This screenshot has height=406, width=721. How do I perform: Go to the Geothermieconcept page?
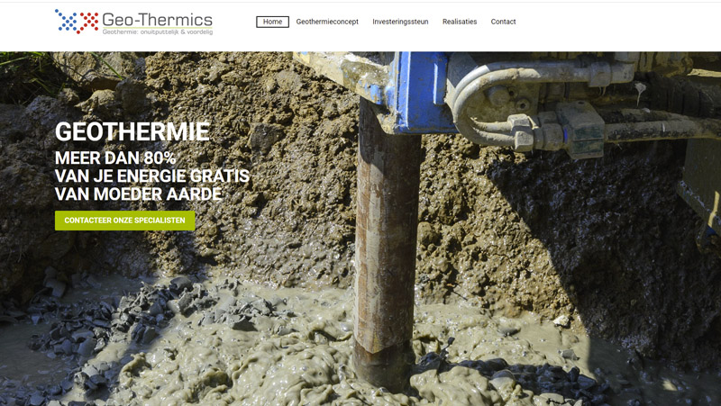327,22
